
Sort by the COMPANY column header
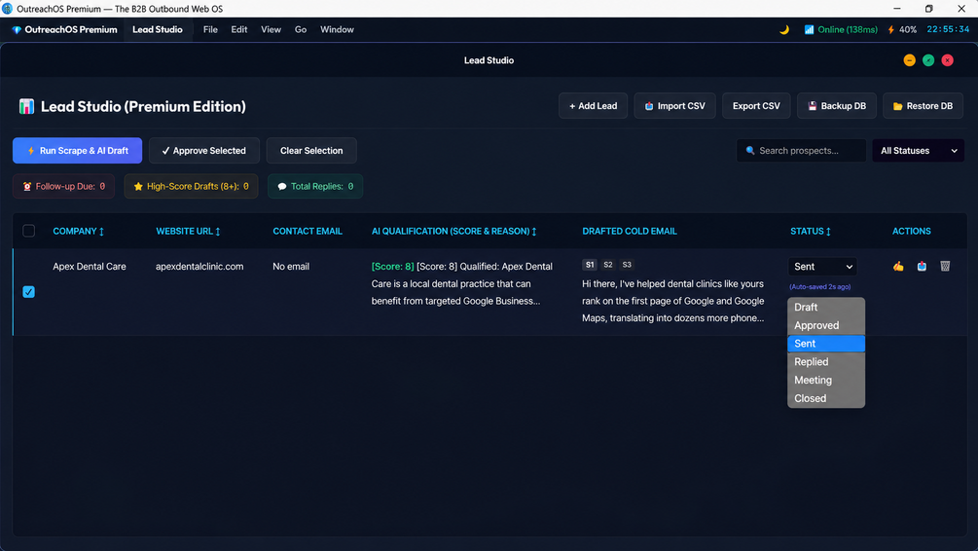(x=79, y=231)
